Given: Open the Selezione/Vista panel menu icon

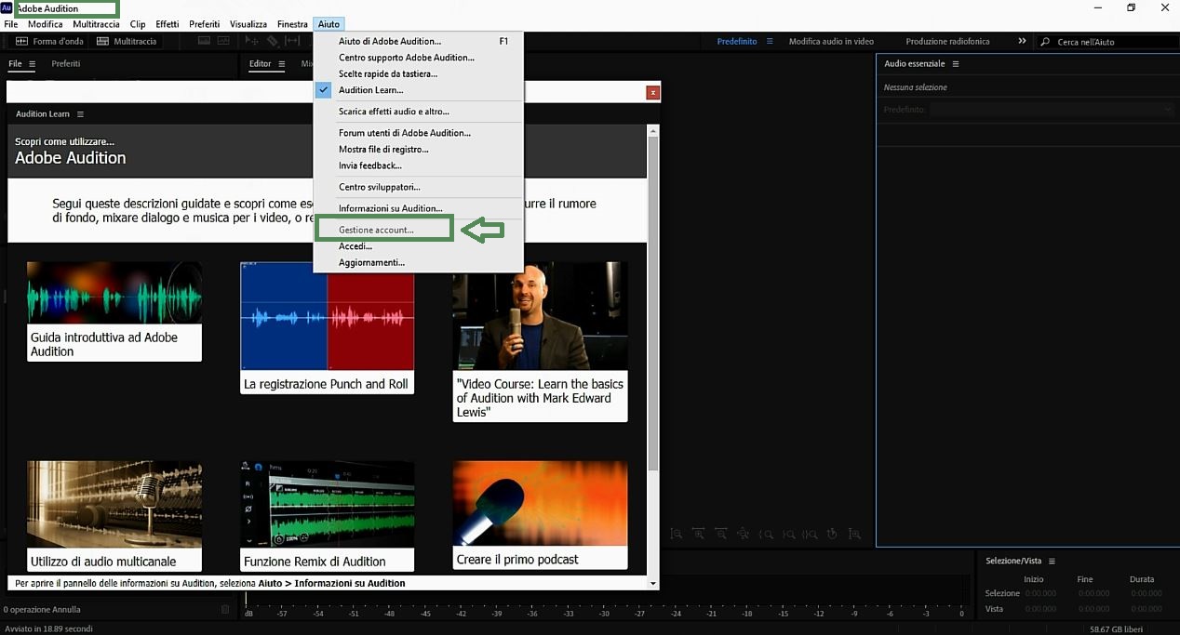Looking at the screenshot, I should (1052, 561).
